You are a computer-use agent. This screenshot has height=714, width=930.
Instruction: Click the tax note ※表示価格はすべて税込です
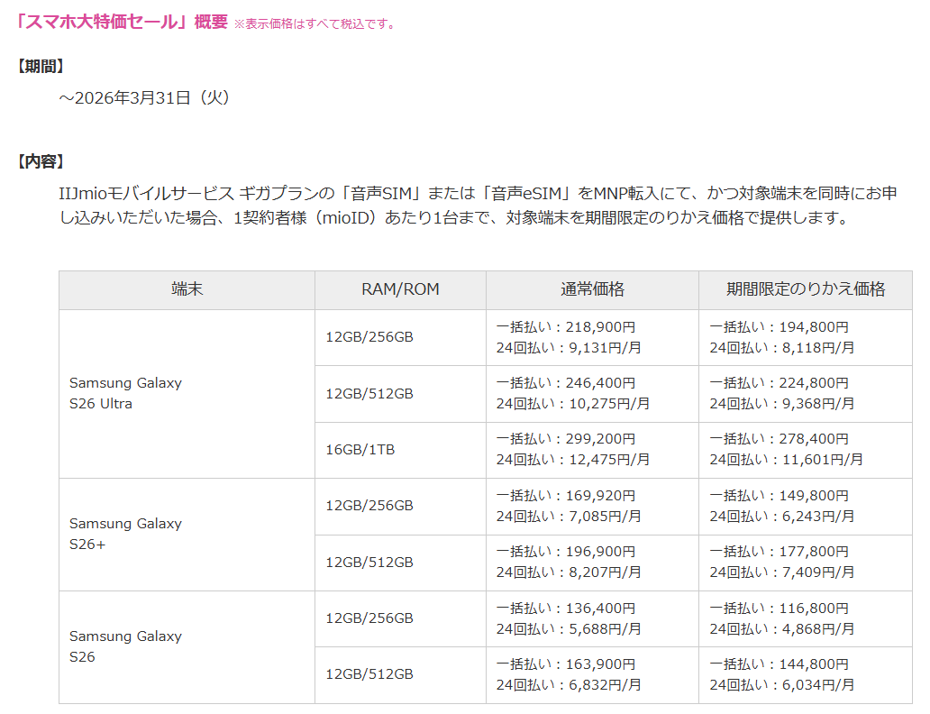tap(315, 24)
